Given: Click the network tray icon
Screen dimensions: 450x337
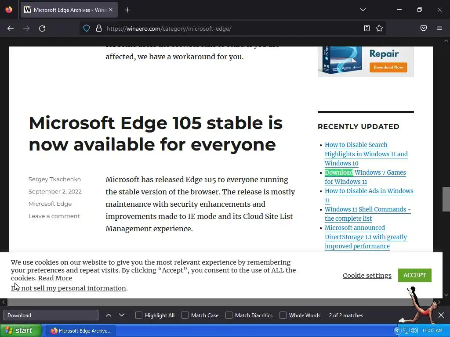Looking at the screenshot, I should (x=406, y=331).
